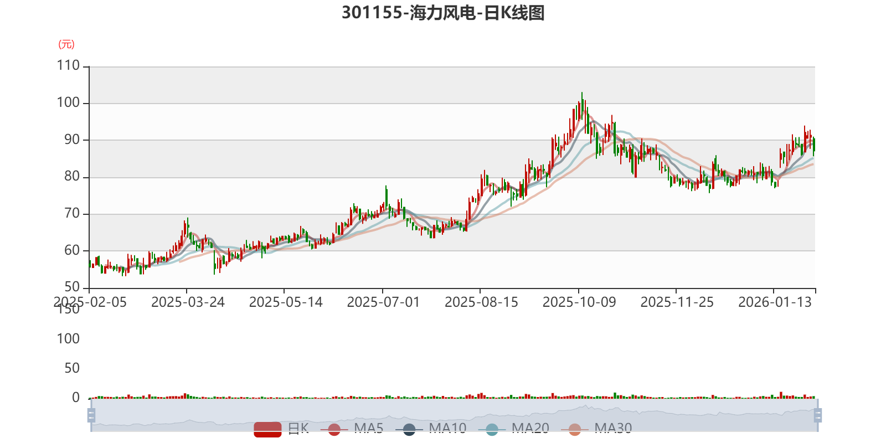The width and height of the screenshot is (886, 443).
Task: Toggle the MA10 legend entry
Action: coord(431,429)
